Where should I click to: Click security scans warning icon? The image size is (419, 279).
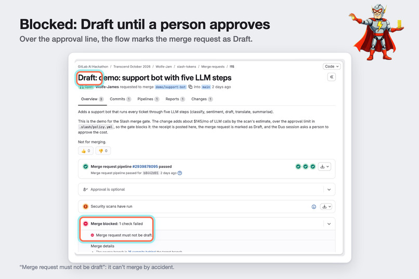click(x=85, y=206)
